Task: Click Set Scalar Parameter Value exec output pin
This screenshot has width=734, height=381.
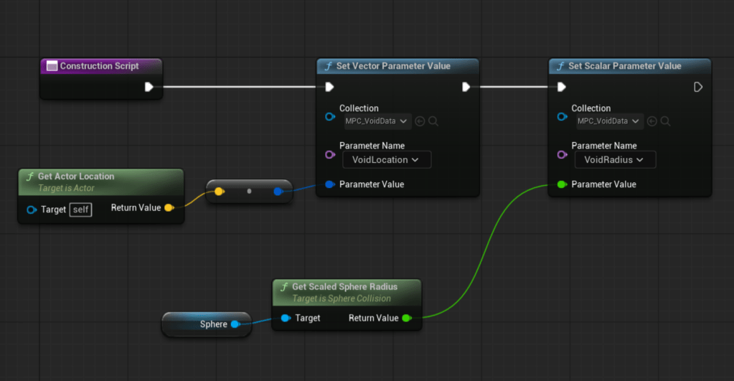Action: (x=698, y=88)
